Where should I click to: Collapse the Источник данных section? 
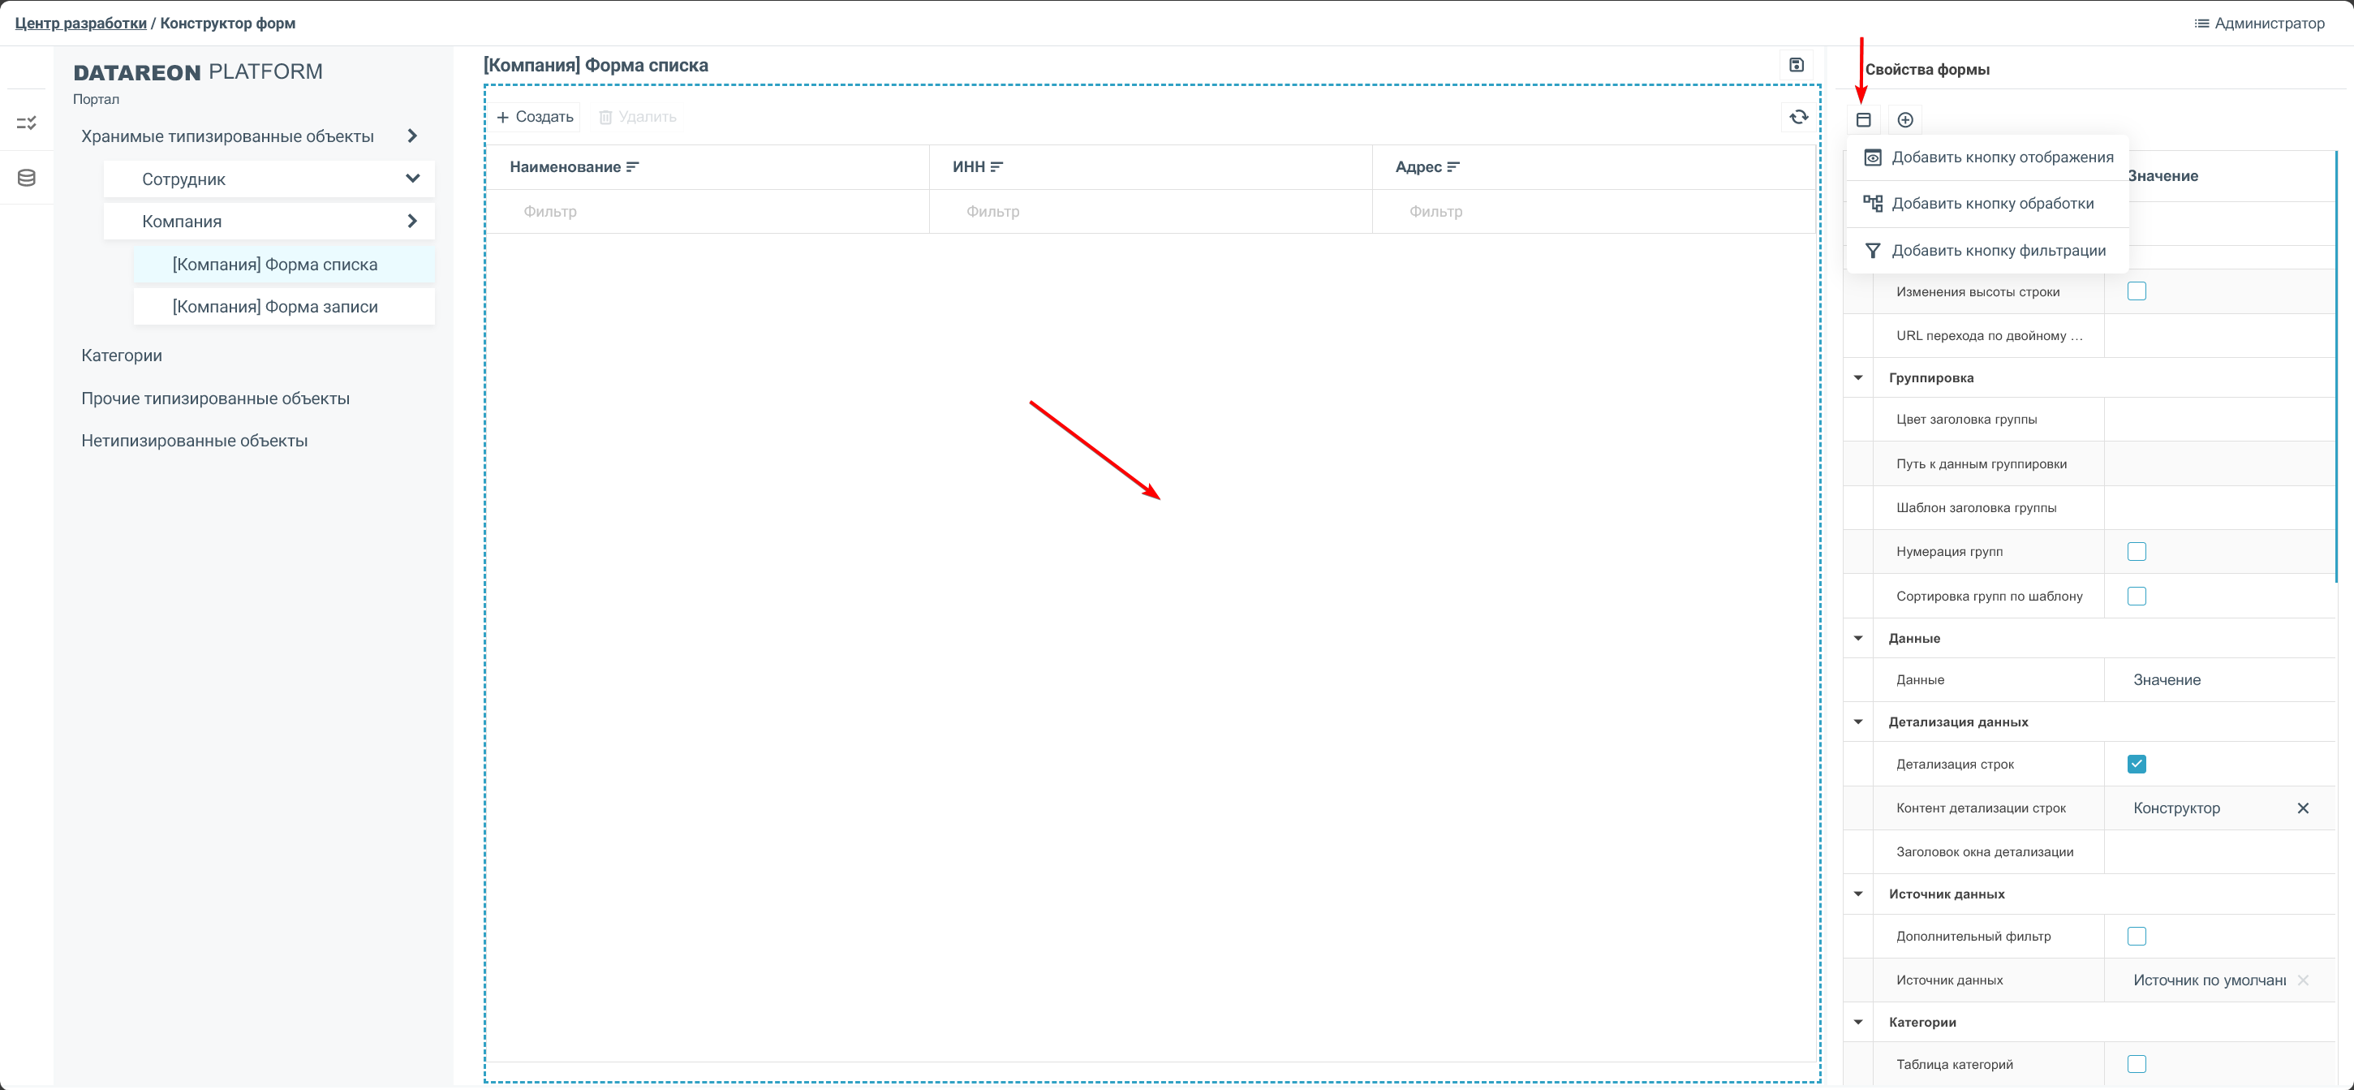[1857, 894]
